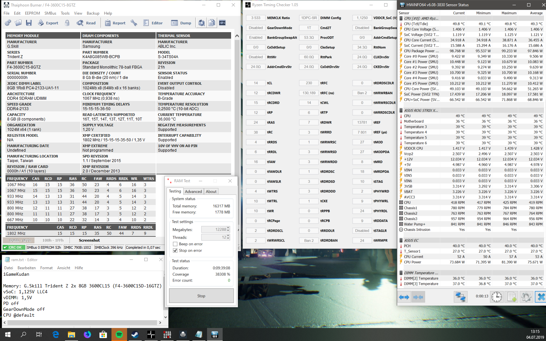This screenshot has height=341, width=546.
Task: Click Water Pump+ row in HWiNFO
Action: 471,224
